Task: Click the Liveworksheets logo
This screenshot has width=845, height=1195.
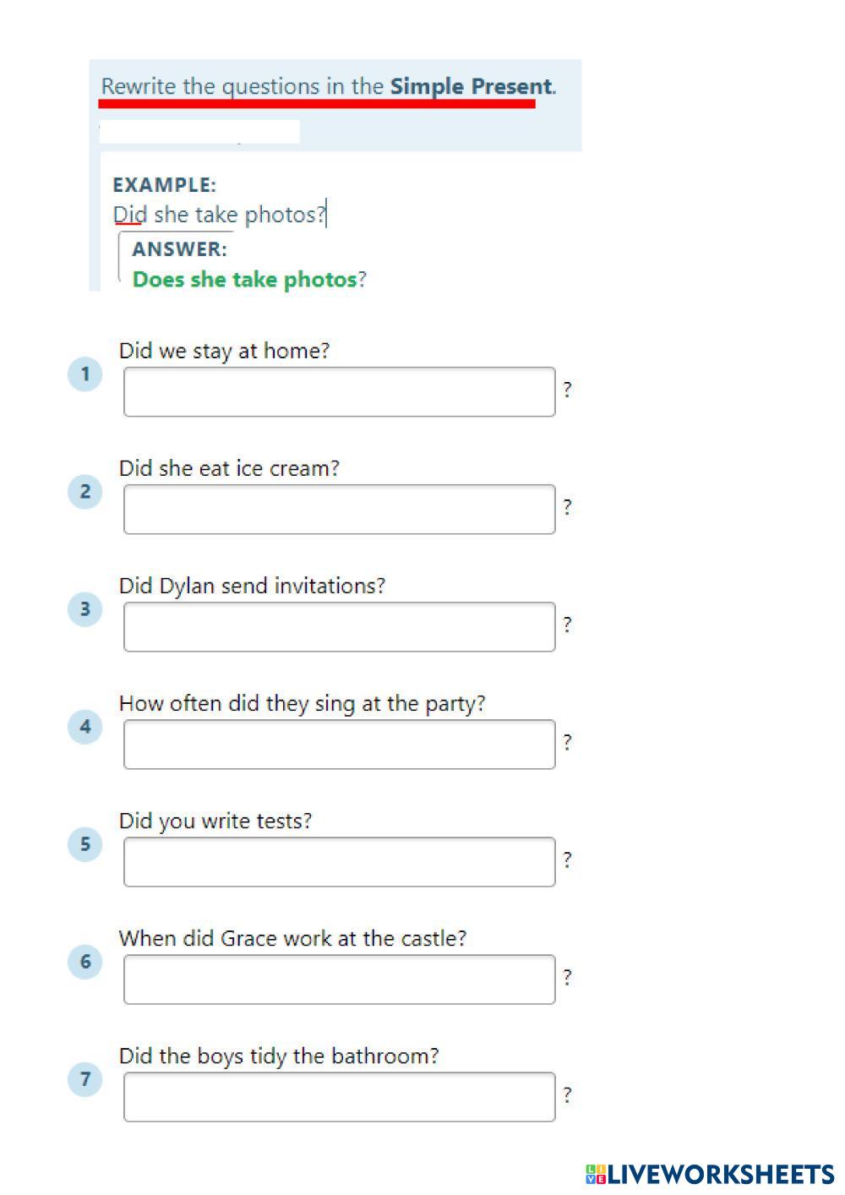Action: [x=710, y=1174]
